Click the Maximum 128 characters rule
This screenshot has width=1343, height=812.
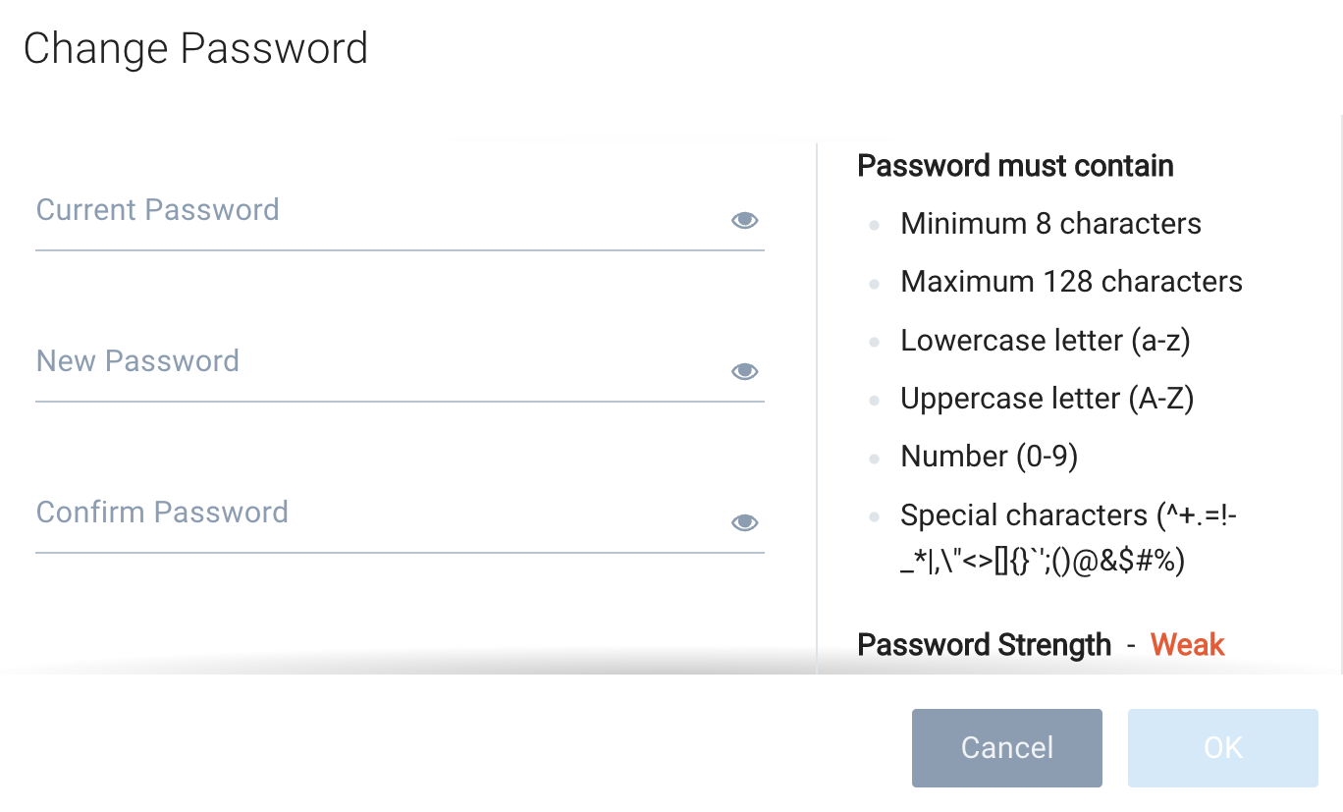1071,282
